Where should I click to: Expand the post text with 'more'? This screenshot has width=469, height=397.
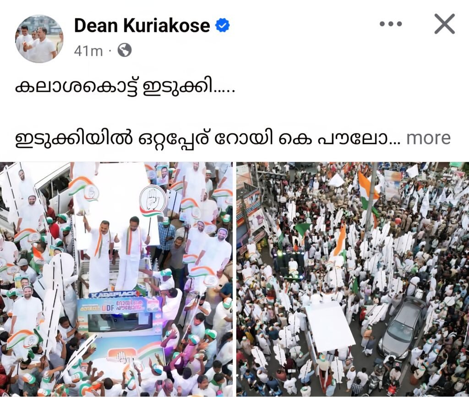coord(428,138)
